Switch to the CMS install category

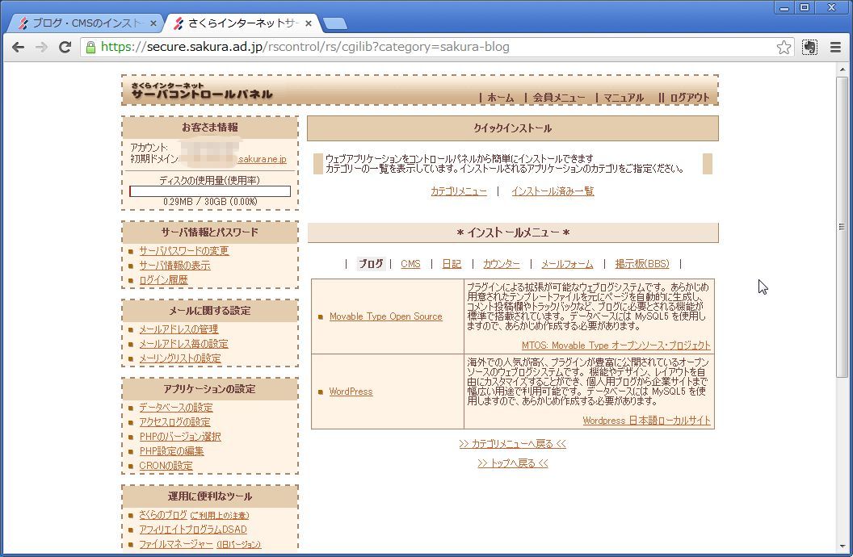click(x=410, y=264)
